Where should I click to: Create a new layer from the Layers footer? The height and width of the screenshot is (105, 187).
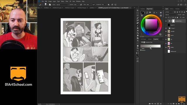click(x=181, y=104)
